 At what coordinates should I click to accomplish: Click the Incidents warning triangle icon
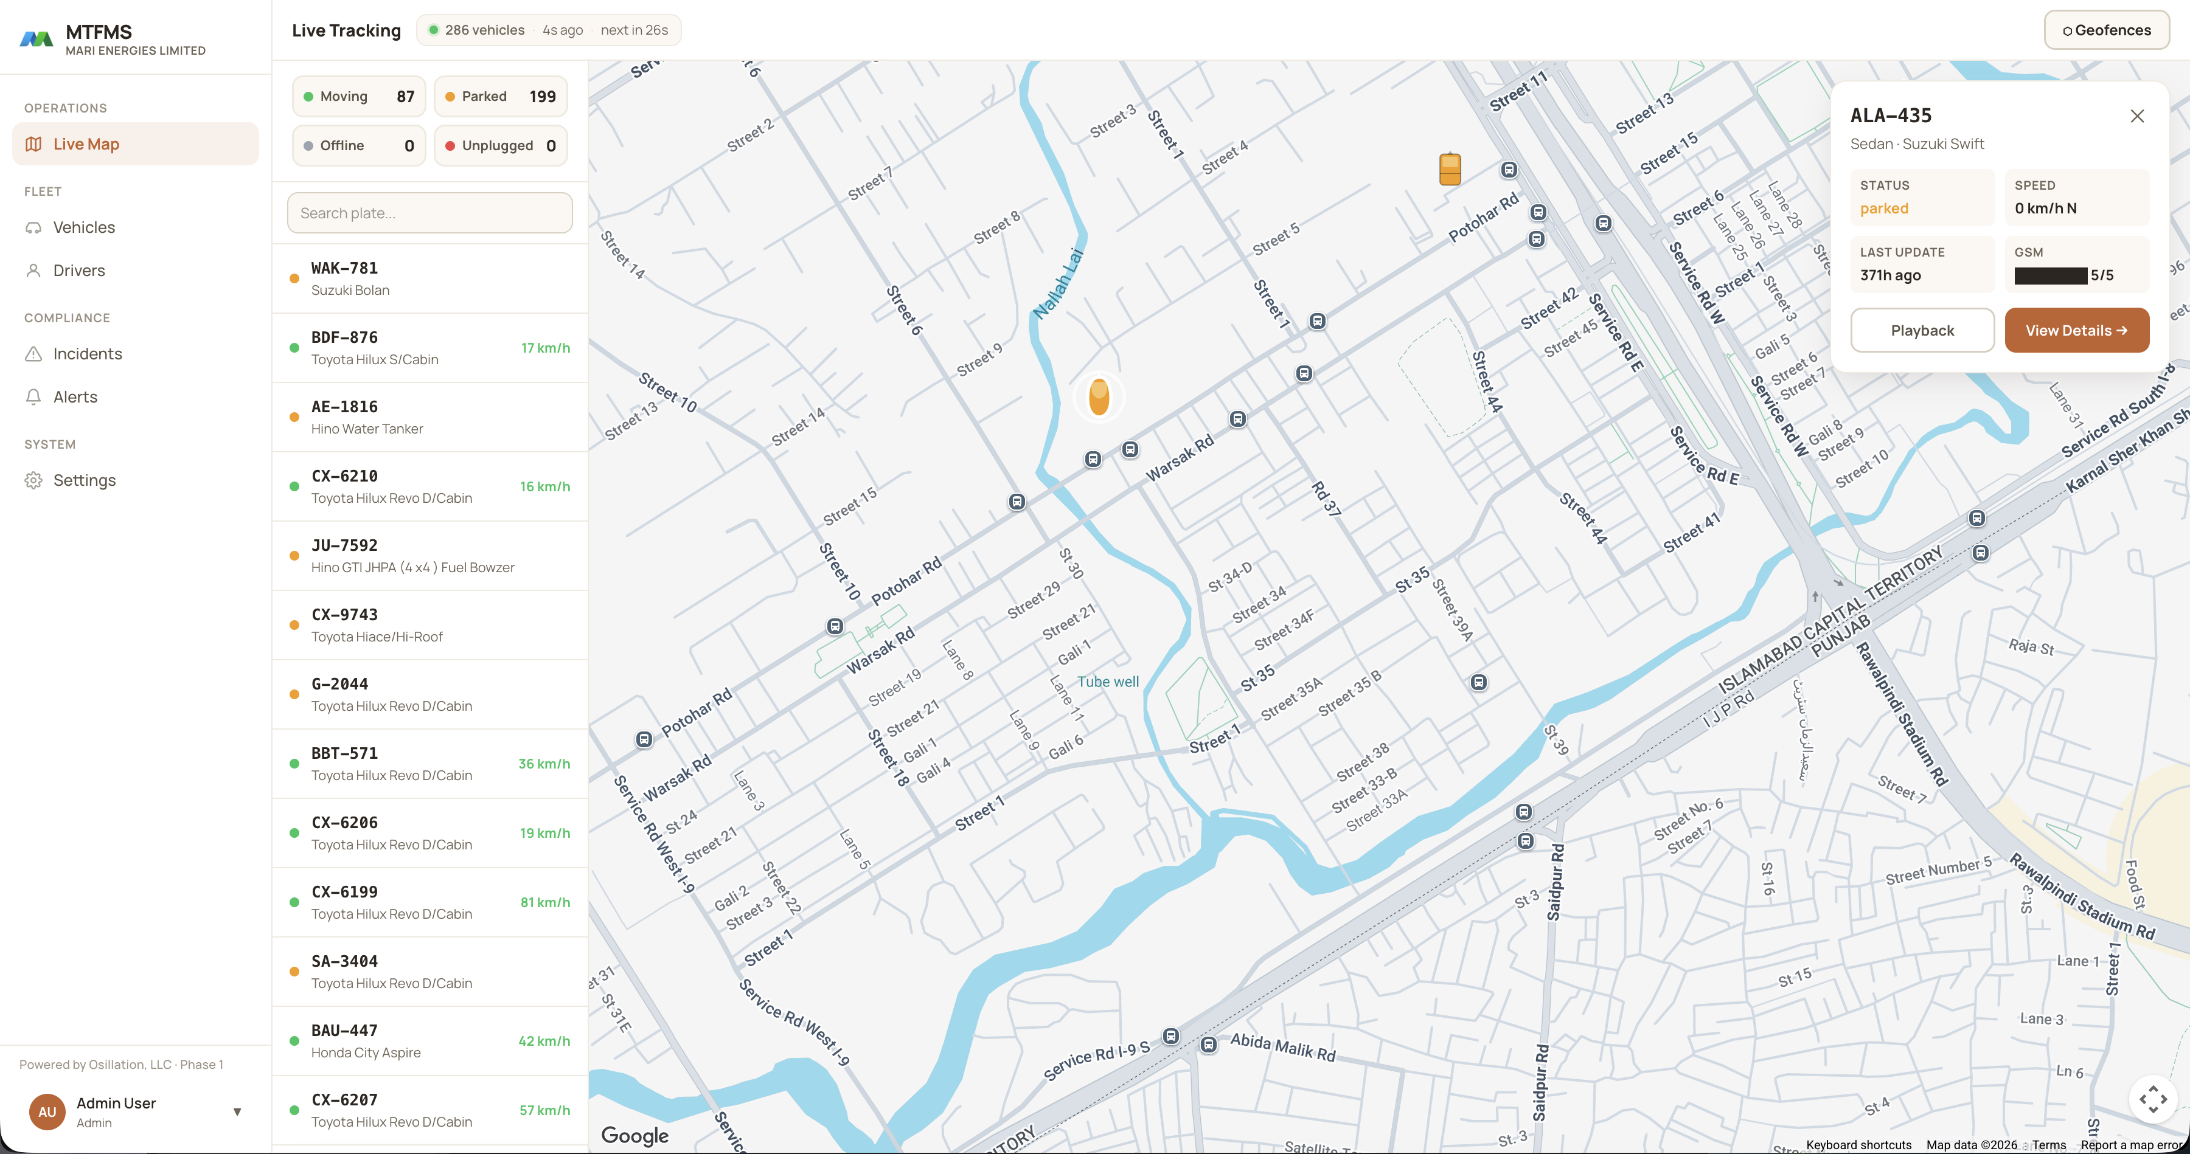point(33,353)
